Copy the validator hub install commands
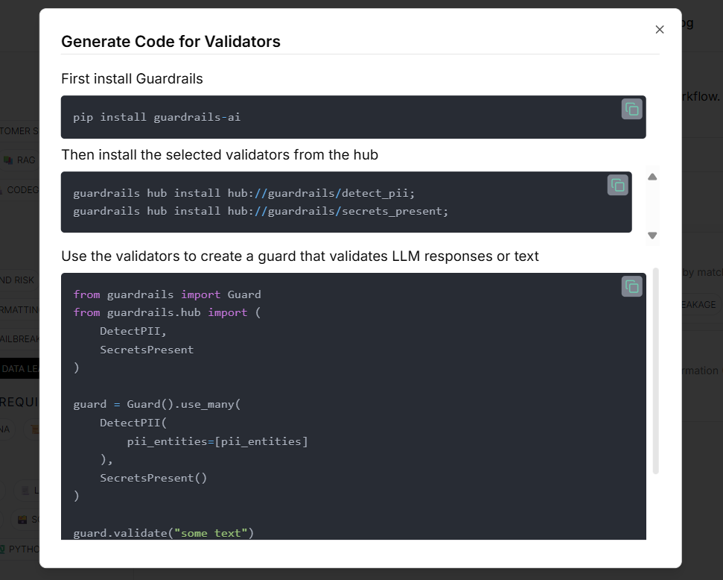723x580 pixels. click(x=617, y=185)
